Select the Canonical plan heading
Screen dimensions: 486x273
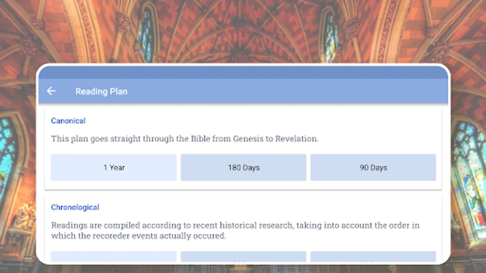[x=68, y=120]
